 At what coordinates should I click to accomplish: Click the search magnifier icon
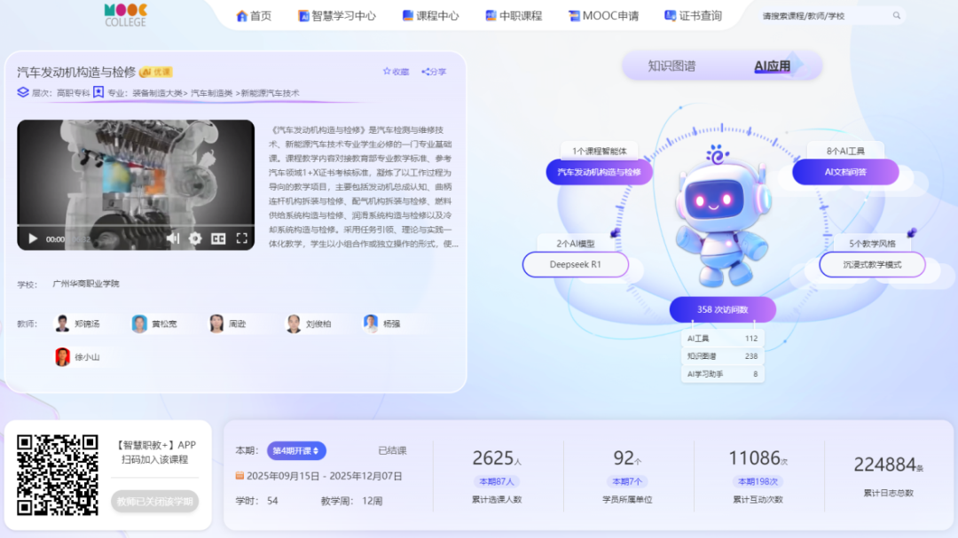pos(896,16)
